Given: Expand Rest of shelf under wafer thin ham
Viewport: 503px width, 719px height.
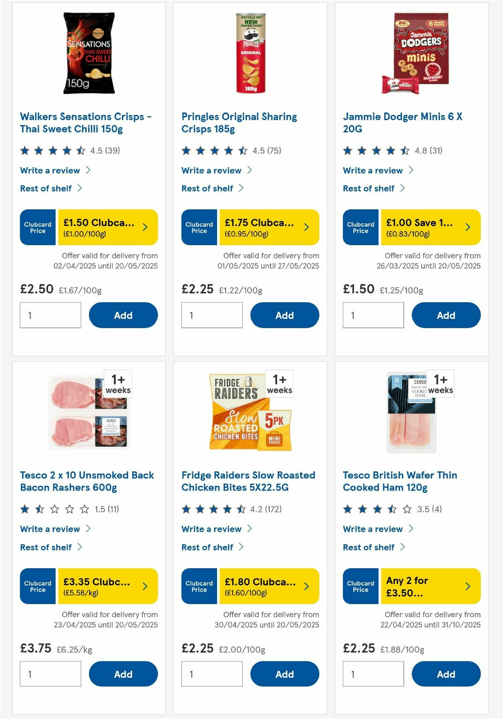Looking at the screenshot, I should 373,547.
